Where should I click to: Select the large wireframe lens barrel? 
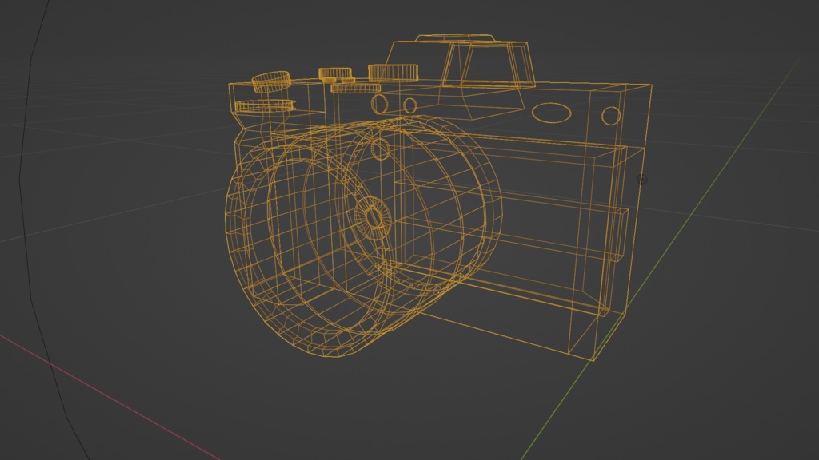click(x=364, y=236)
